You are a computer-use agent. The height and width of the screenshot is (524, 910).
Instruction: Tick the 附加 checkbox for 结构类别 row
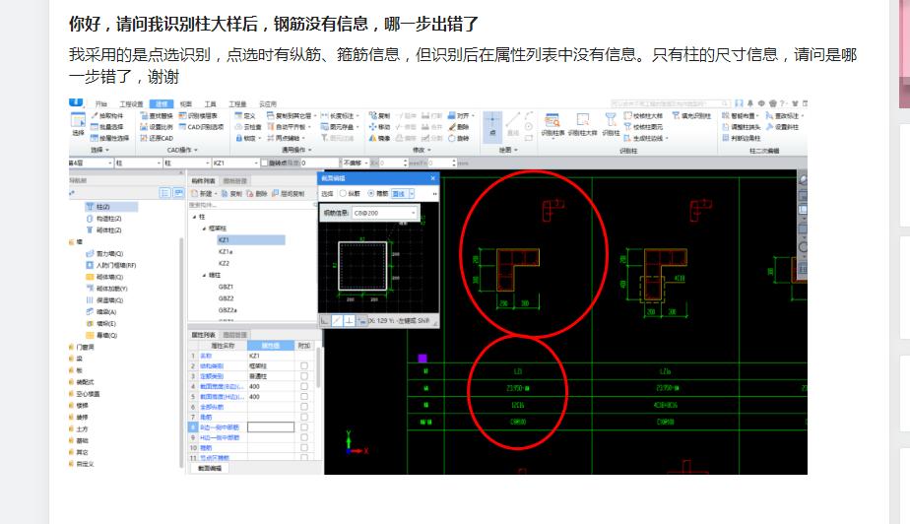click(304, 366)
